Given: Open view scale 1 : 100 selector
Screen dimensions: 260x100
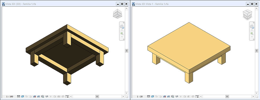Looking at the screenshot, I should [x=10, y=97].
